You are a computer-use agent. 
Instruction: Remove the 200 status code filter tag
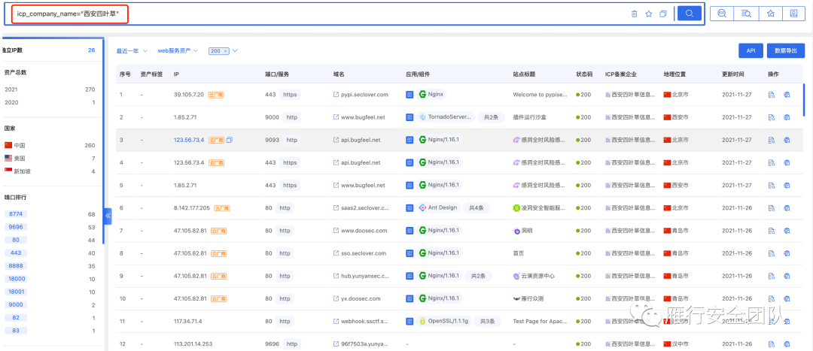point(226,51)
